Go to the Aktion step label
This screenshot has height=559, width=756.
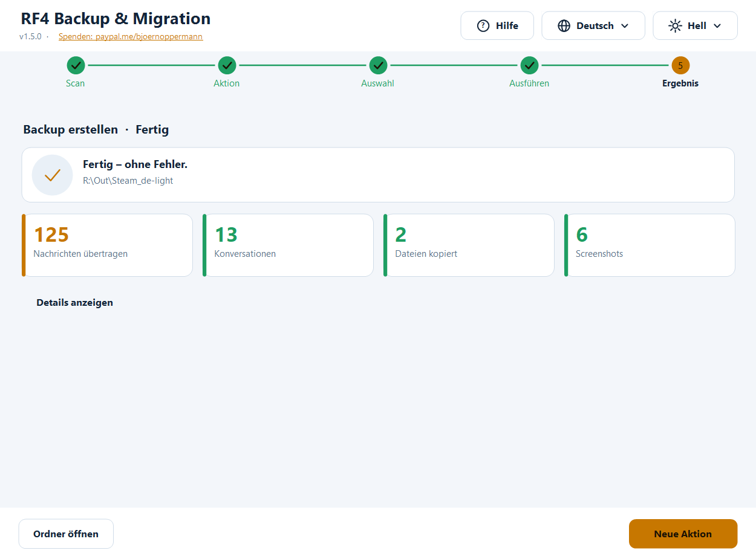[227, 83]
